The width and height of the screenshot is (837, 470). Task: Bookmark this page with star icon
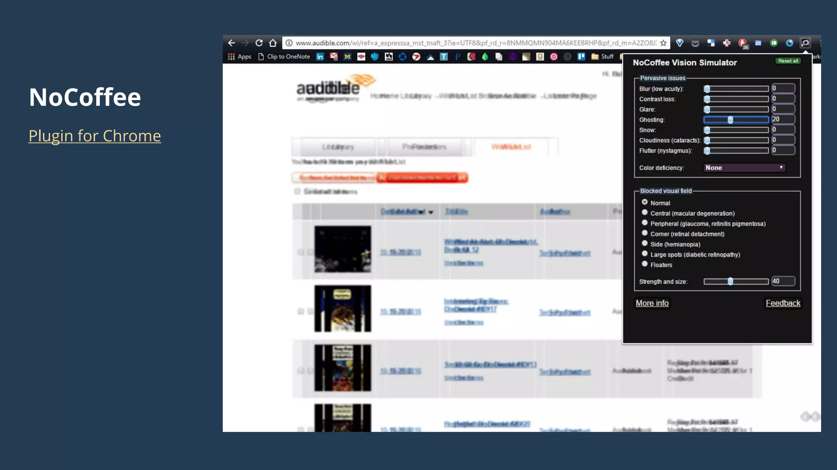pyautogui.click(x=663, y=43)
